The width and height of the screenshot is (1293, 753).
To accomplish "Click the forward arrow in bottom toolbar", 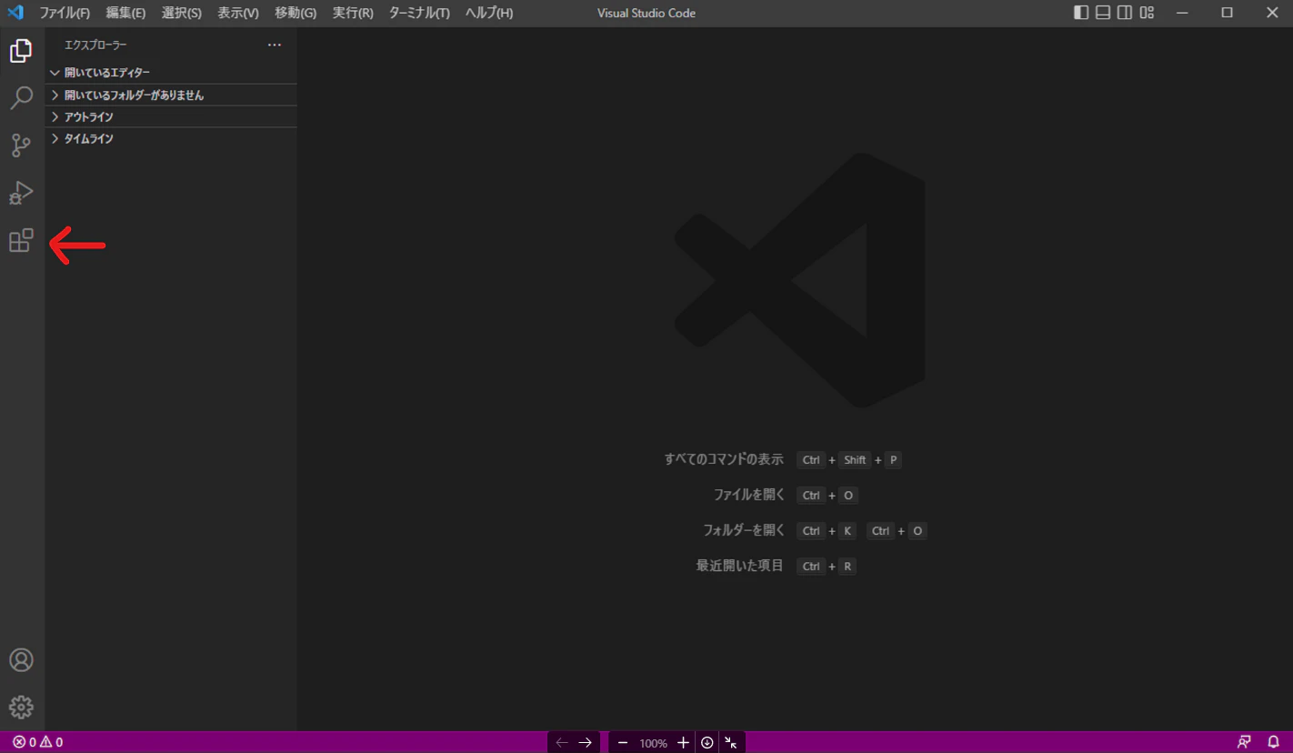I will click(x=586, y=743).
